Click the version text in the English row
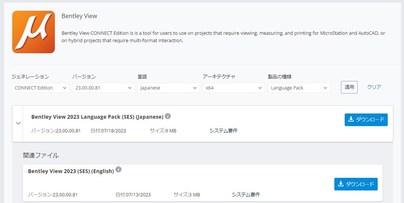 tap(53, 194)
